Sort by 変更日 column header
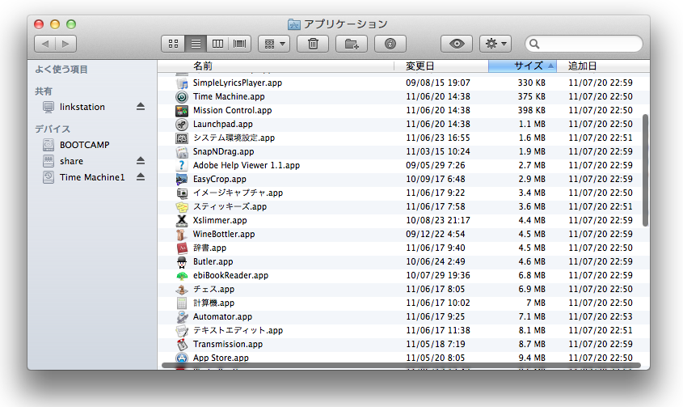683x407 pixels. 441,66
